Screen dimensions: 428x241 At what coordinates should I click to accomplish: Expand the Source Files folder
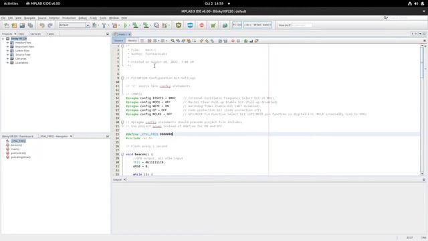pyautogui.click(x=7, y=55)
